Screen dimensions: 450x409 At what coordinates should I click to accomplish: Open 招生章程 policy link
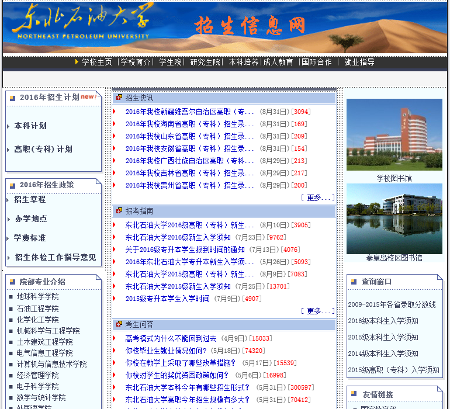click(x=30, y=199)
